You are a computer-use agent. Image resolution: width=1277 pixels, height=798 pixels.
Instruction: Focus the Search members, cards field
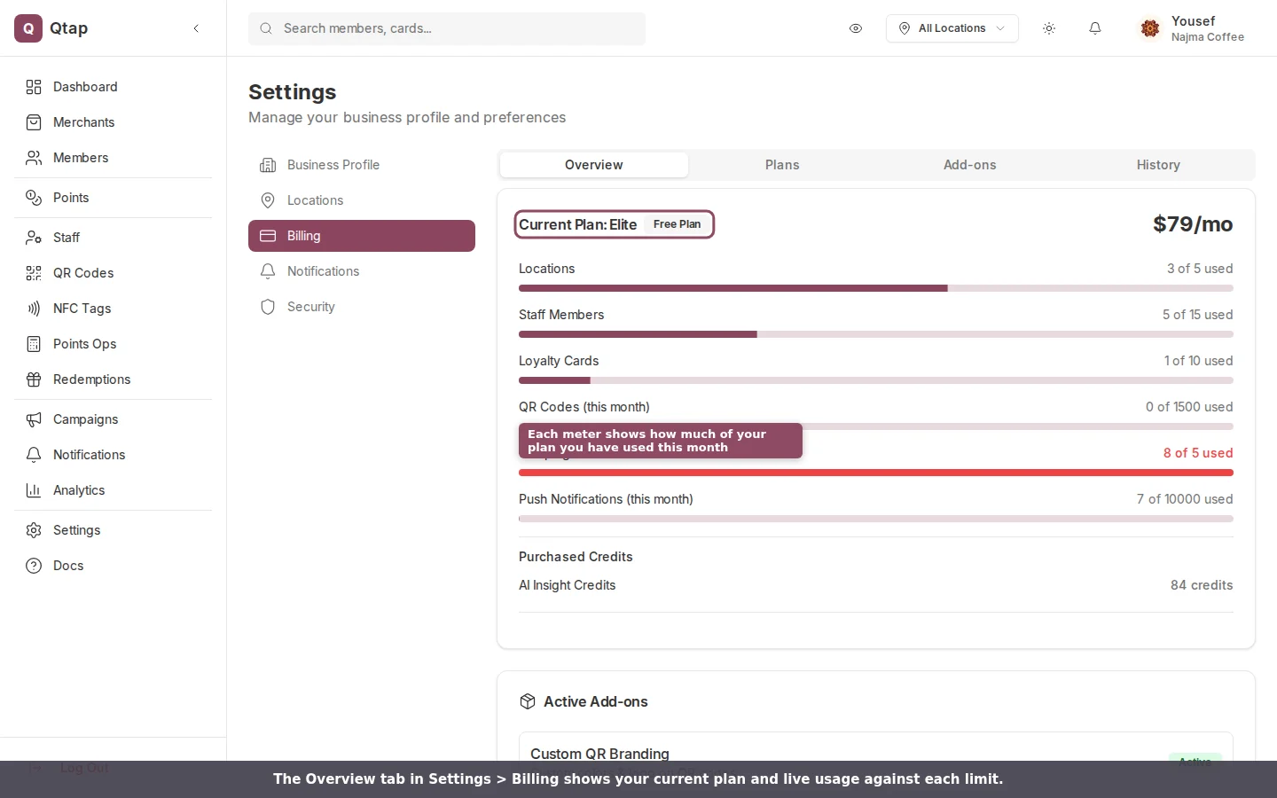click(447, 28)
